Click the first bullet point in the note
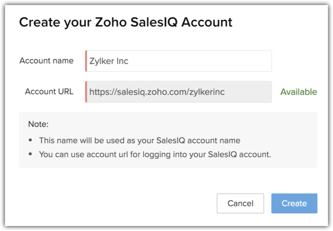 pos(30,140)
